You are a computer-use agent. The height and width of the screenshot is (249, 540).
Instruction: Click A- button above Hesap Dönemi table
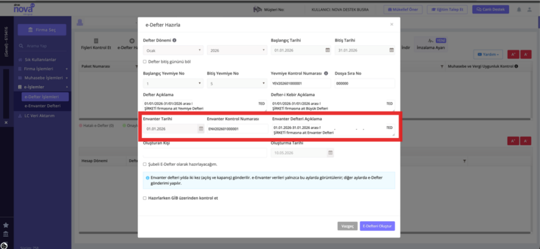[526, 141]
